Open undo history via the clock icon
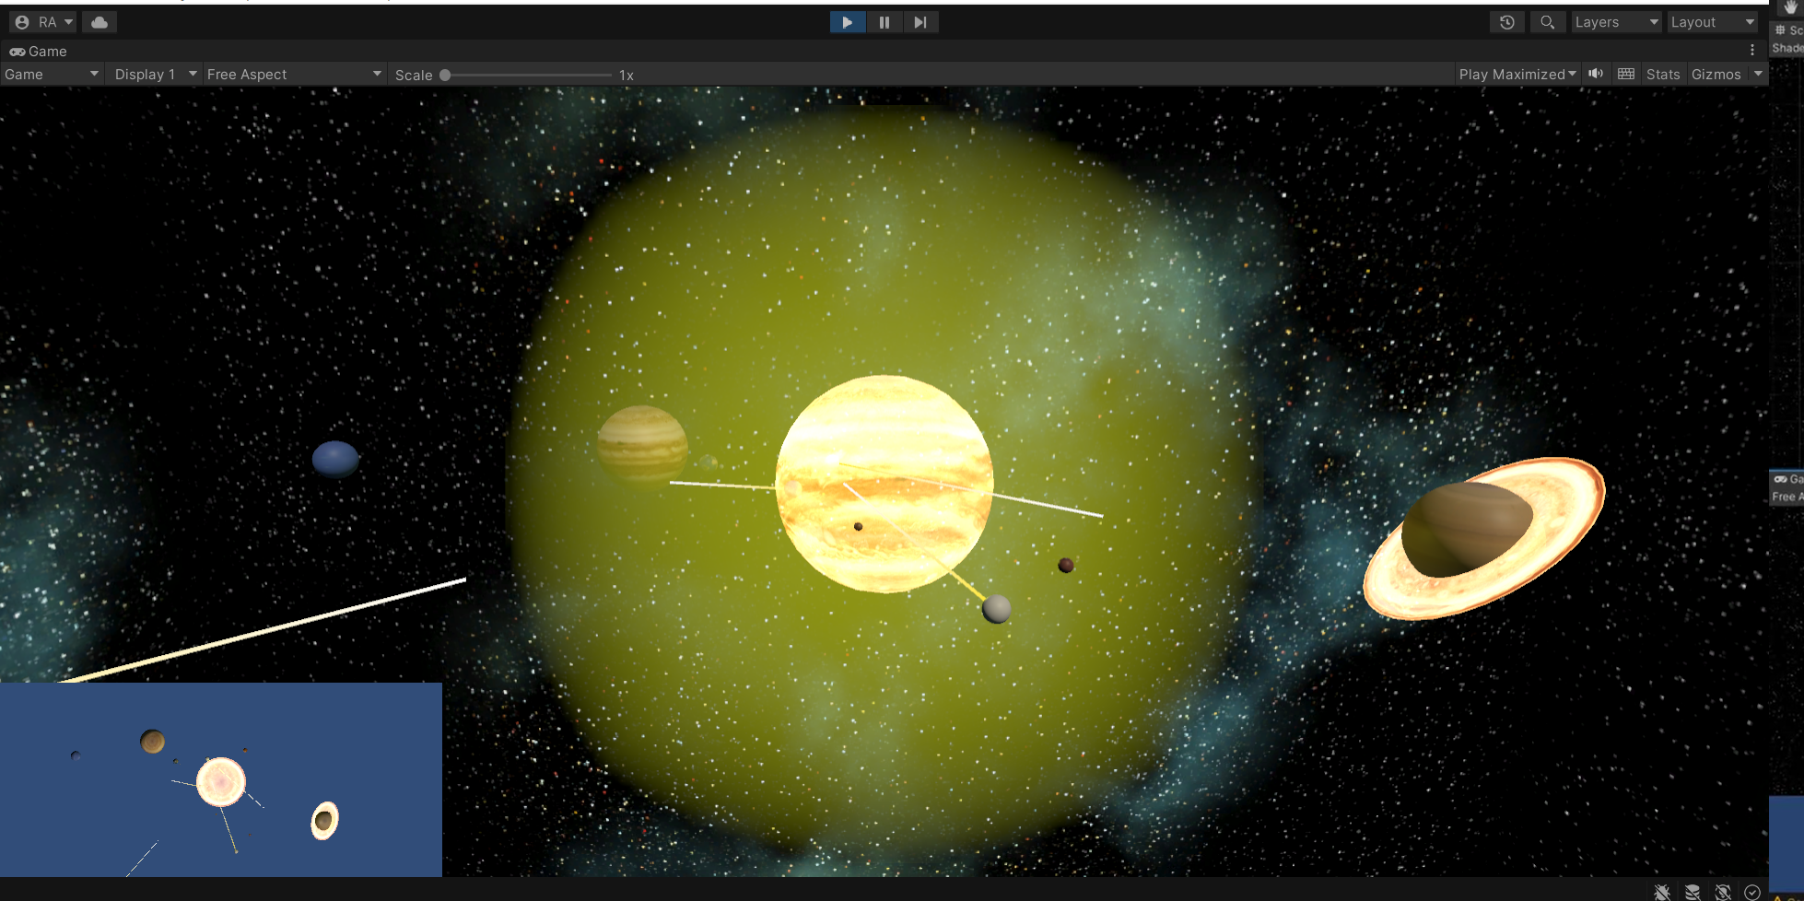The image size is (1804, 901). [1506, 21]
